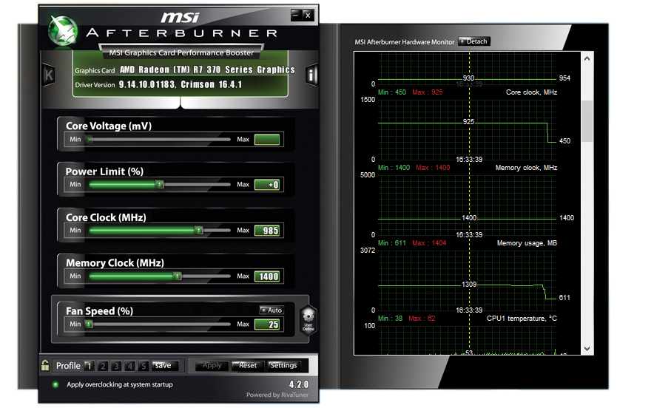This screenshot has width=654, height=408.
Task: Open the graphics card info button
Action: (x=311, y=75)
